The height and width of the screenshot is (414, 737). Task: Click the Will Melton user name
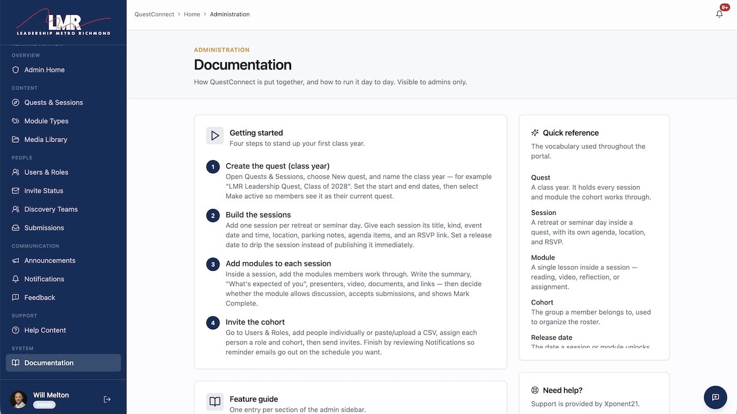pos(51,395)
